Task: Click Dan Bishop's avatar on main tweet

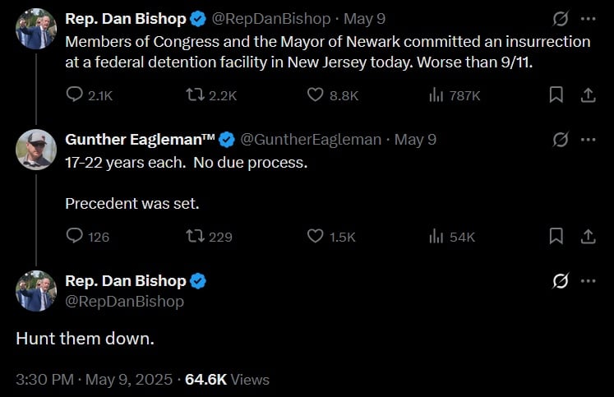Action: [x=37, y=291]
